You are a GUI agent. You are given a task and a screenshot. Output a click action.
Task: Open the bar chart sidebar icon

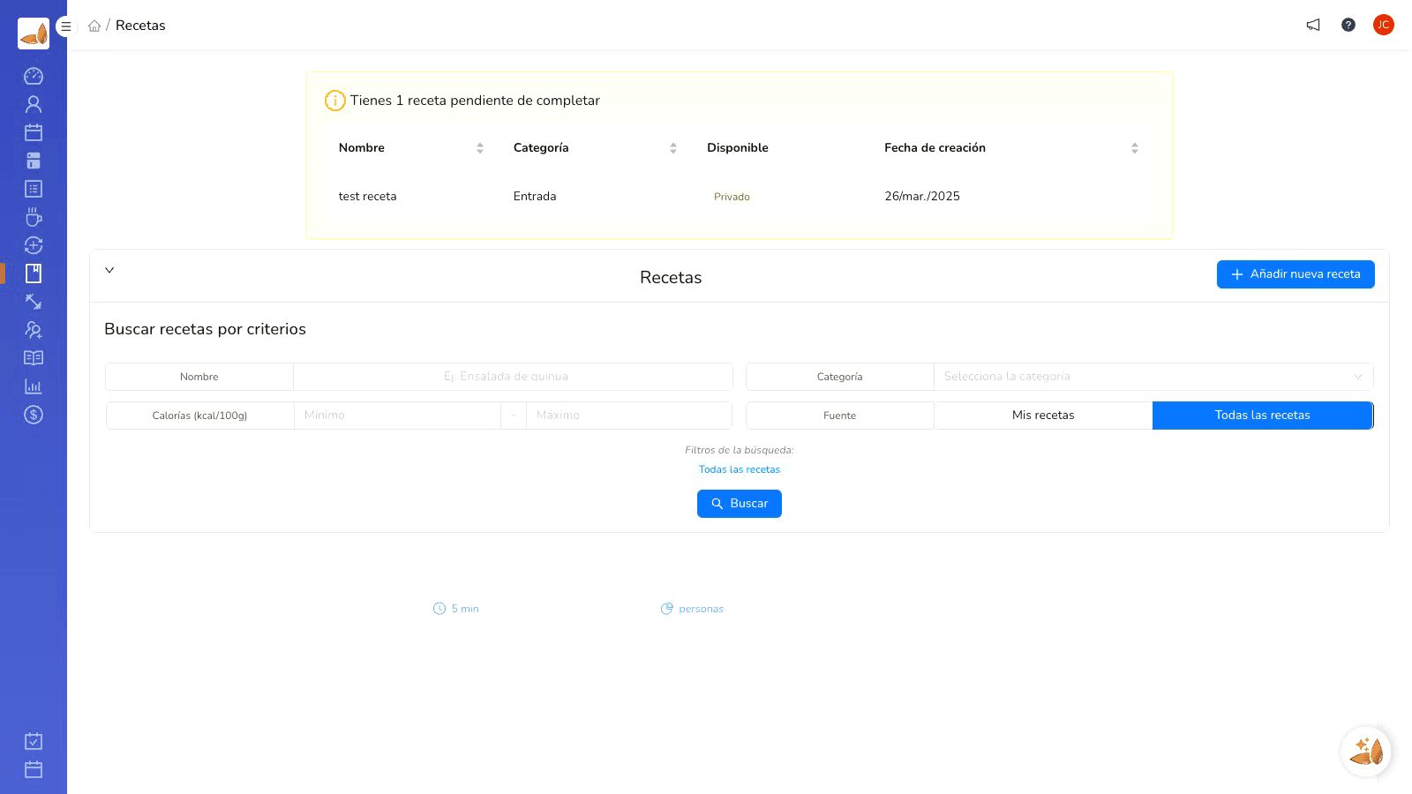tap(34, 386)
